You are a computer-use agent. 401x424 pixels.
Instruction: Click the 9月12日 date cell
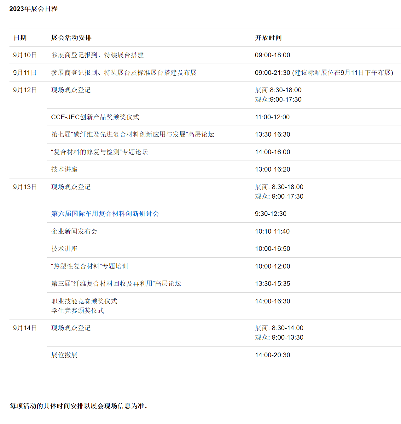(x=25, y=89)
